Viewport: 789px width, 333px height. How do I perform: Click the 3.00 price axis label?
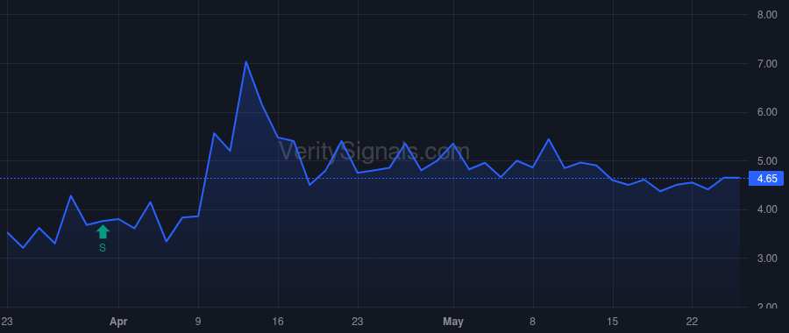767,258
